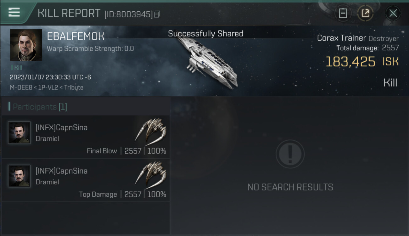Screen dimensions: 409x236
Task: Click the 183,425 ISK value
Action: (362, 62)
